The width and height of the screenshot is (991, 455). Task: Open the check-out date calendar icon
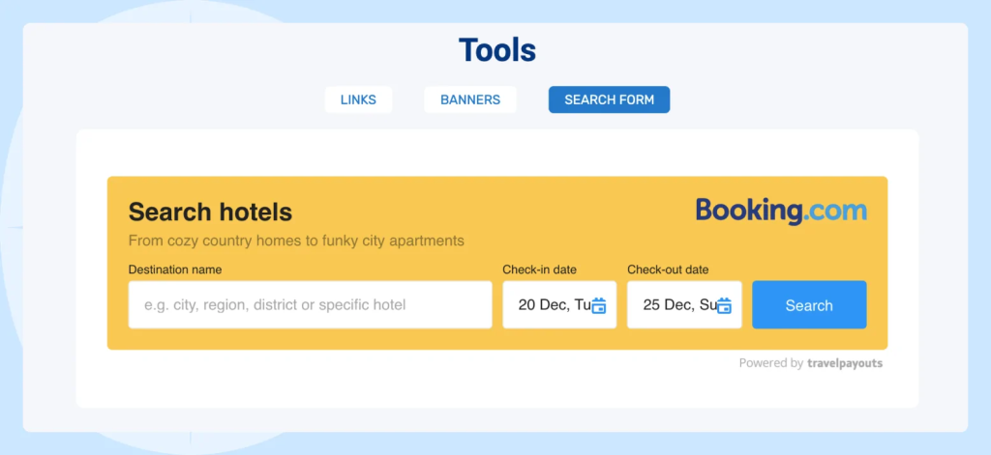point(724,306)
